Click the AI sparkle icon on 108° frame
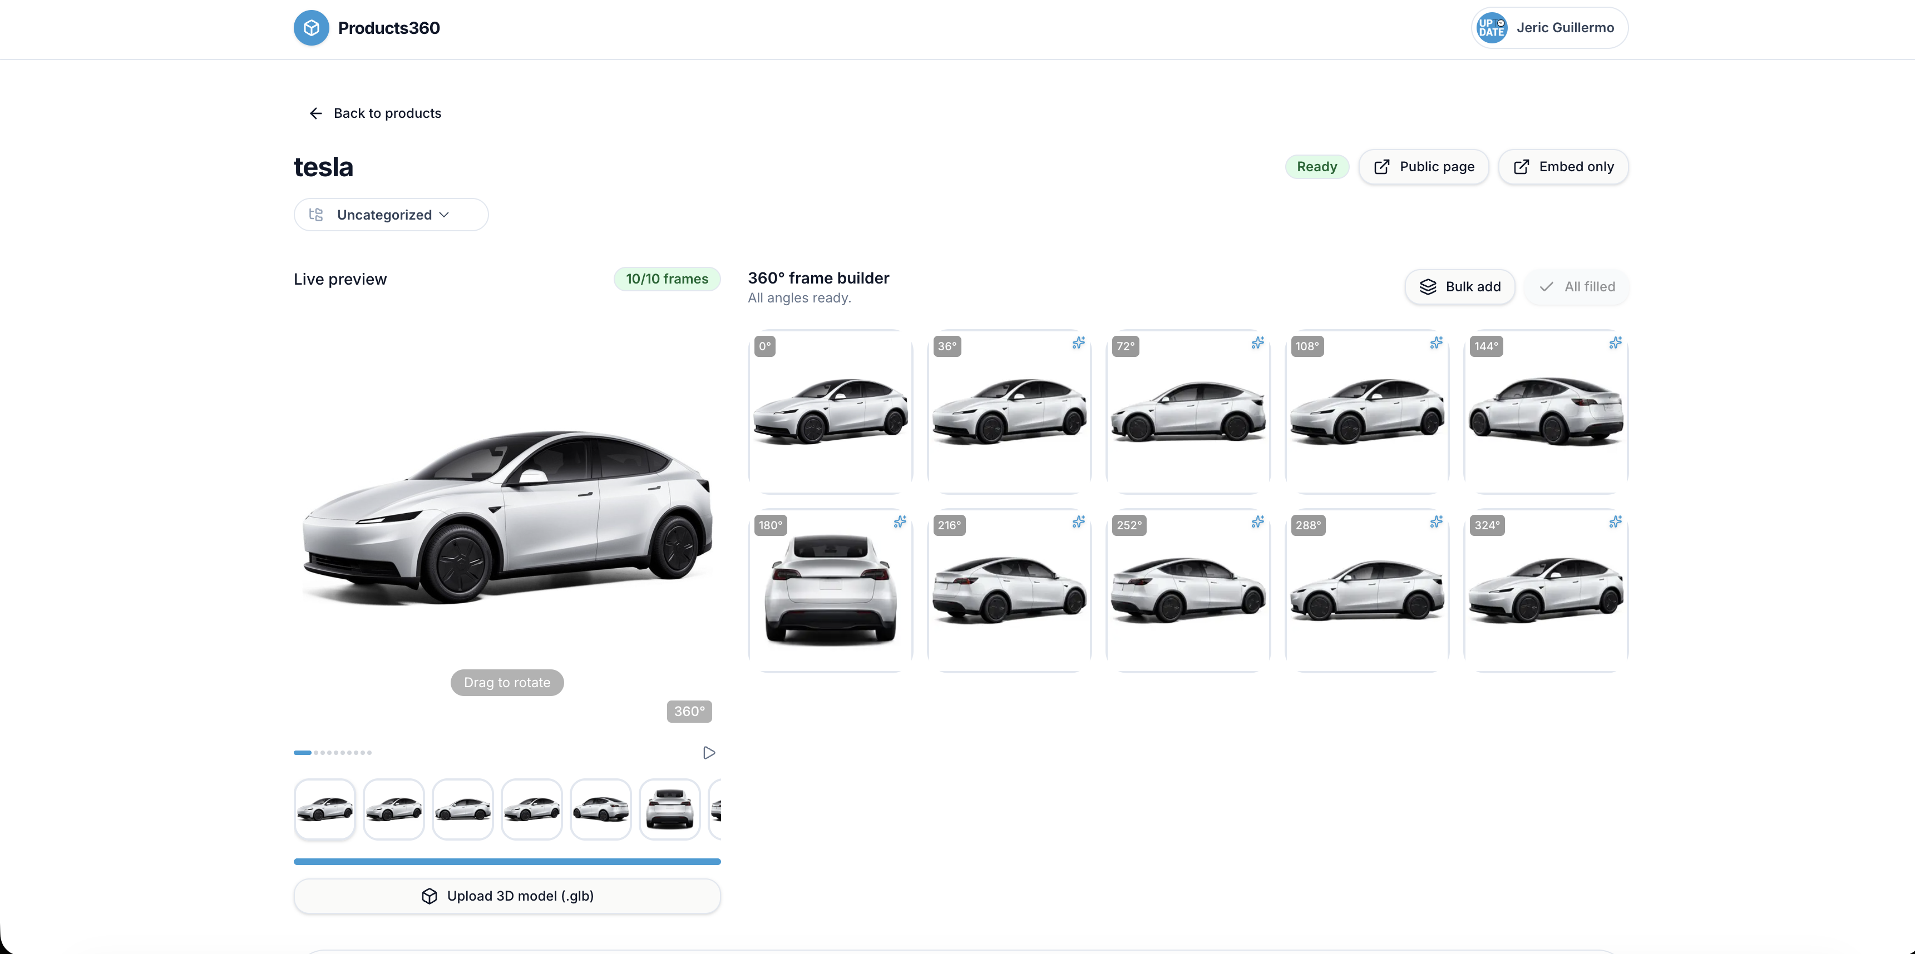 (1437, 342)
